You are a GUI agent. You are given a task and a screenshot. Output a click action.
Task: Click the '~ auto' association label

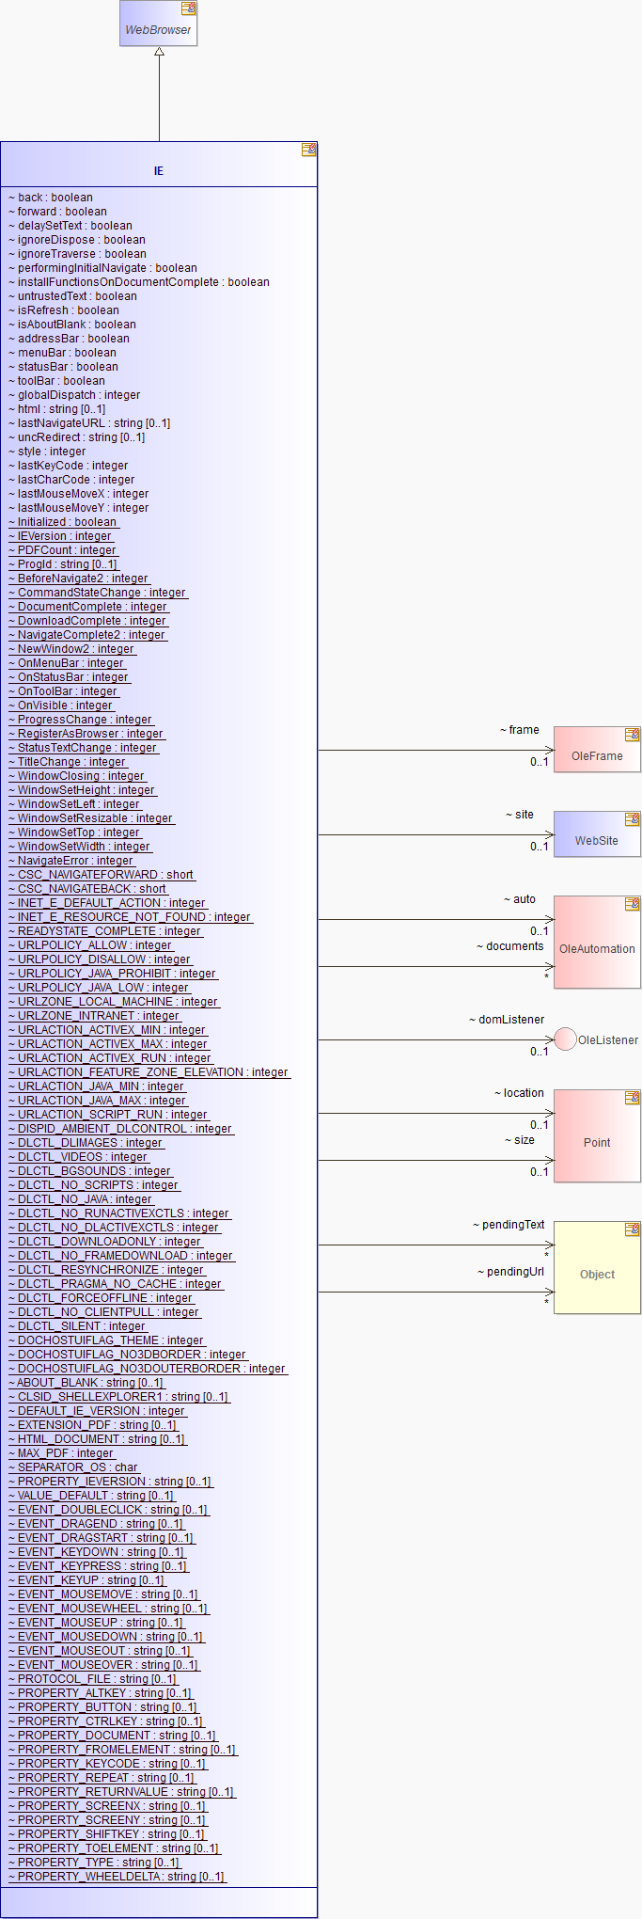(520, 899)
